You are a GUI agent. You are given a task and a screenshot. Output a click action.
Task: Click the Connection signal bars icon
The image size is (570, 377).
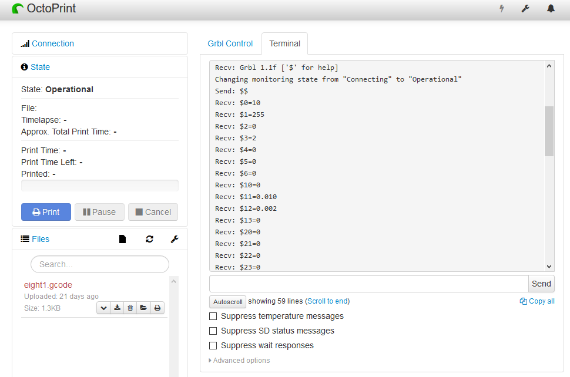(x=25, y=44)
